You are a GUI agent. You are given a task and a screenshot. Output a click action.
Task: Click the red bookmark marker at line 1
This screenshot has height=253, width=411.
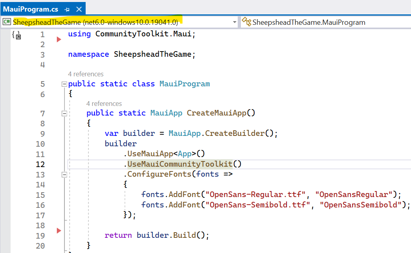click(59, 39)
